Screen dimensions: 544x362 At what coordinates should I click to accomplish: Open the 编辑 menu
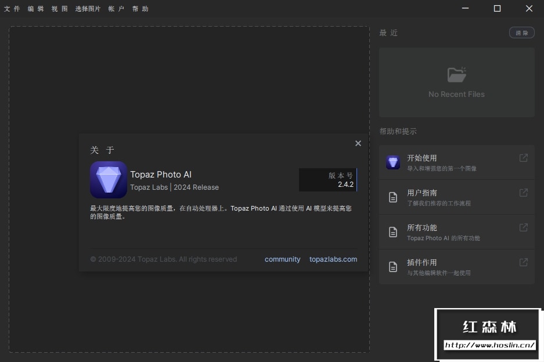tap(36, 9)
